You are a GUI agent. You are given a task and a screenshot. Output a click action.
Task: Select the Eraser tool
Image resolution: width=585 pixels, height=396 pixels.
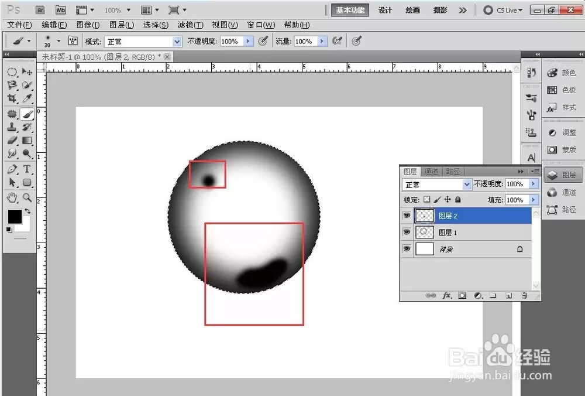(12, 141)
